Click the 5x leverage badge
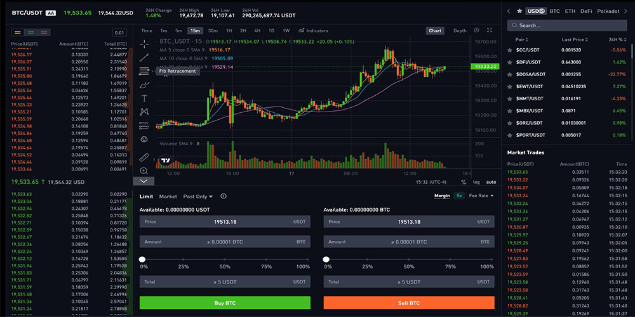635x317 pixels. 459,196
